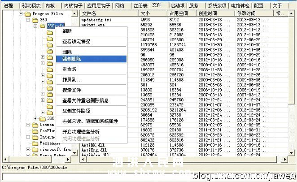
Task: Choose 去掉只读、隐藏和系统属性 menu entry
Action: (91, 121)
